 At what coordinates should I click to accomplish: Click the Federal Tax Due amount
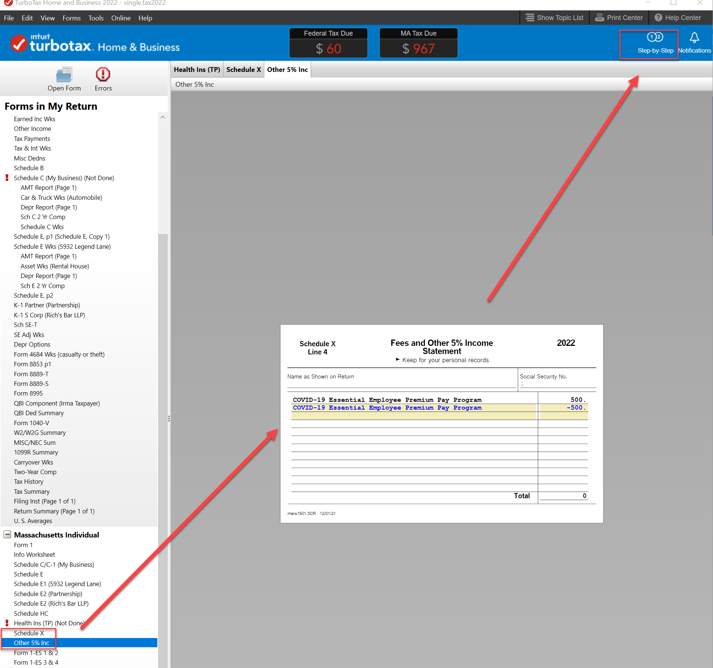[328, 49]
